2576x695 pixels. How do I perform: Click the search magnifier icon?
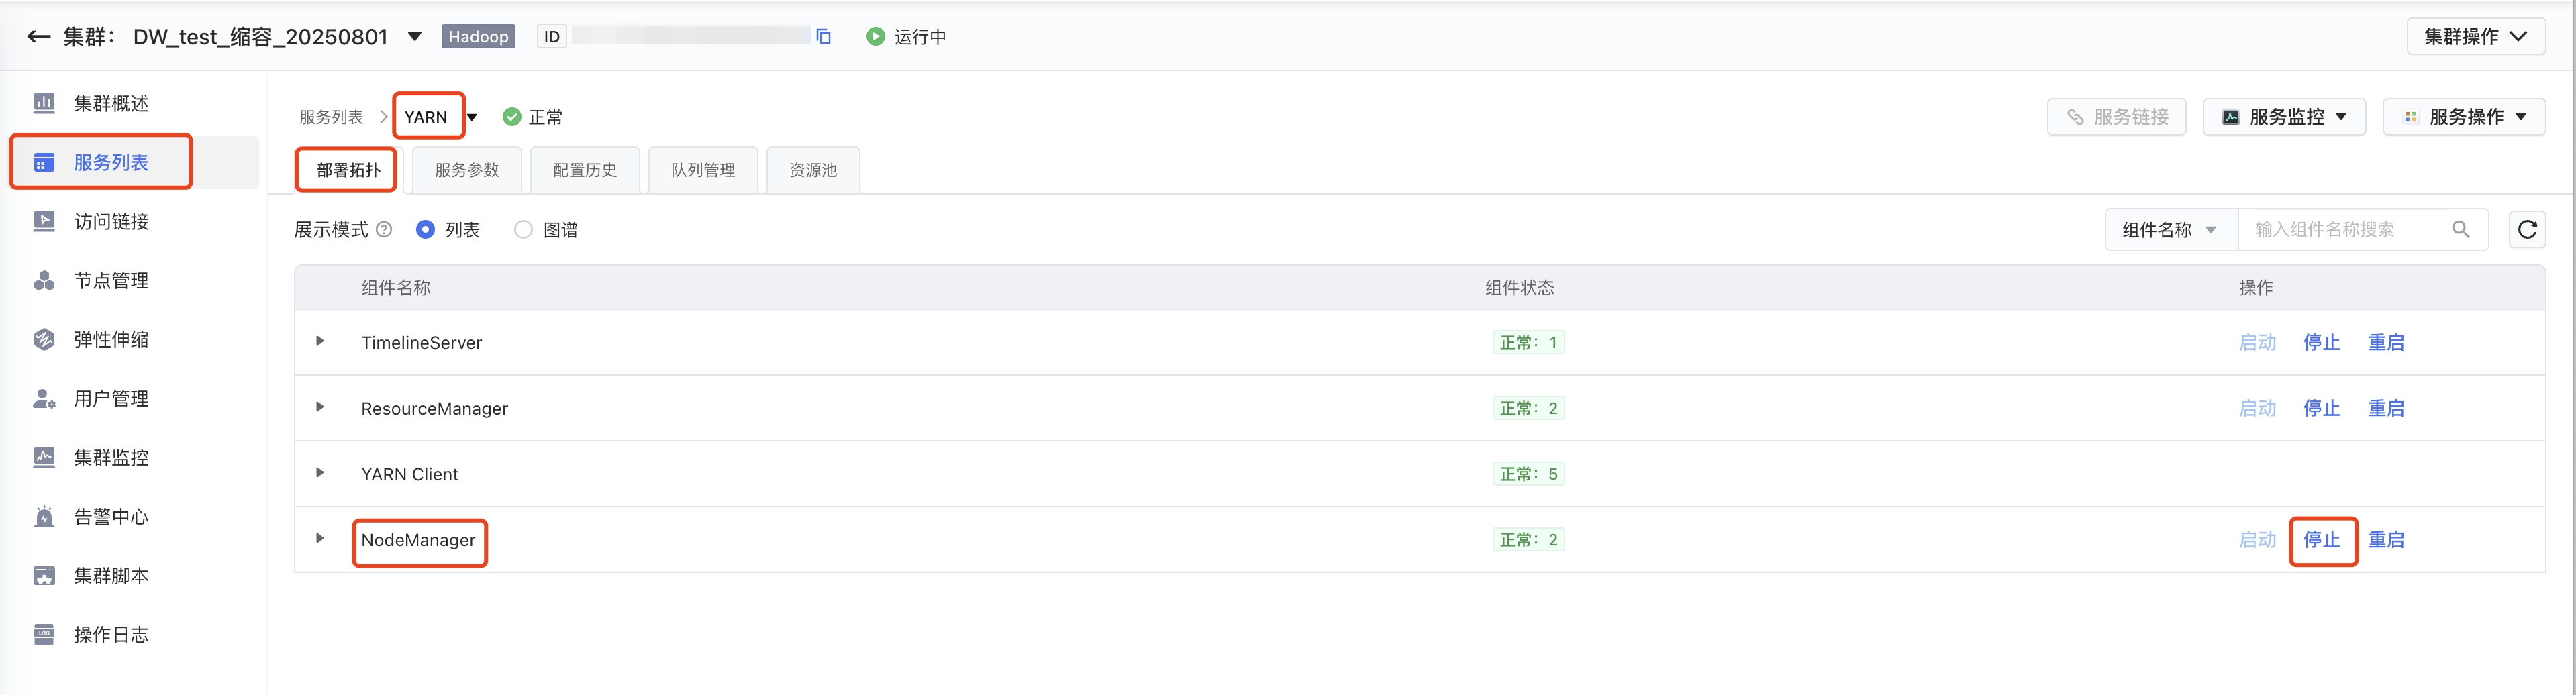coord(2460,230)
